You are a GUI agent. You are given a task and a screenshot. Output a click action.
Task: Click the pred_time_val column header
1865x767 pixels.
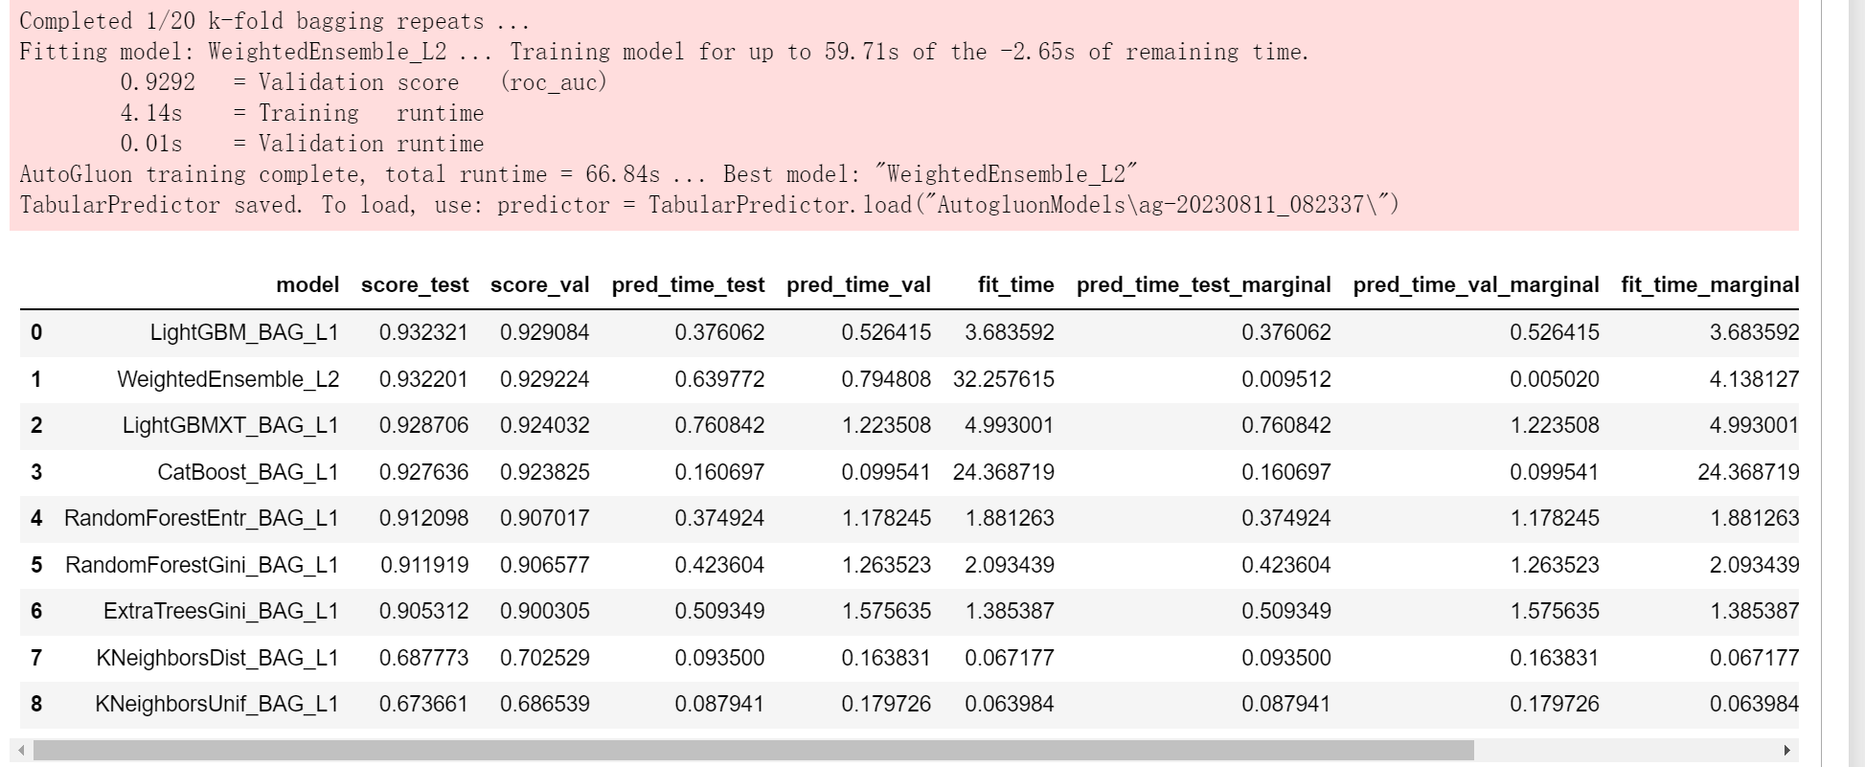click(x=858, y=285)
